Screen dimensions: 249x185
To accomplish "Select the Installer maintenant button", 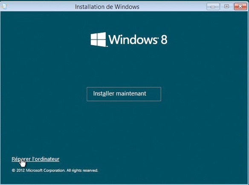I will pyautogui.click(x=124, y=94).
